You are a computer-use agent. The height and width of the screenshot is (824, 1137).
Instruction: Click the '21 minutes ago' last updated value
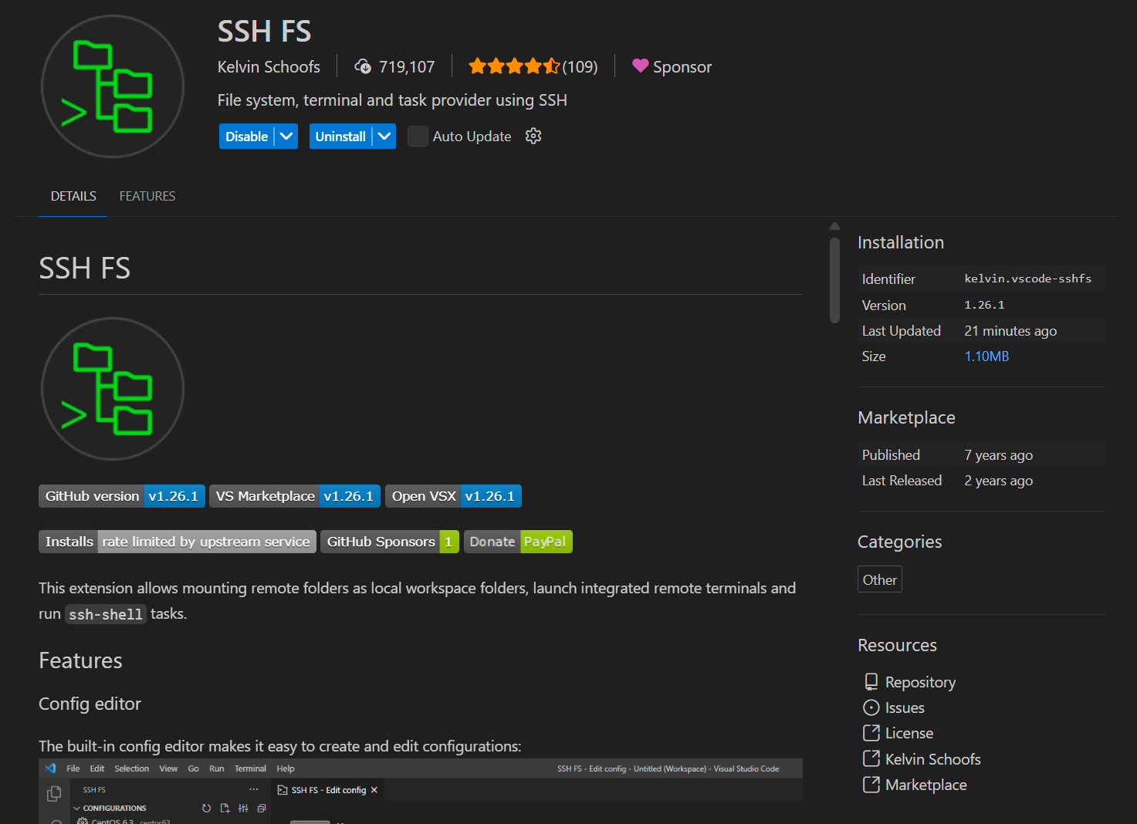[1010, 331]
